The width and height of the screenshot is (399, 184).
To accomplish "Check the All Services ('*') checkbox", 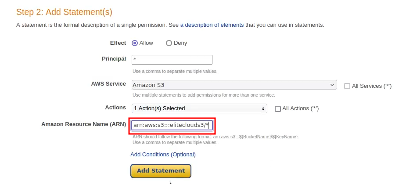I will [347, 86].
